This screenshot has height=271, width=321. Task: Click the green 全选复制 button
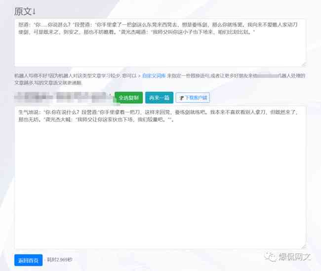(128, 98)
